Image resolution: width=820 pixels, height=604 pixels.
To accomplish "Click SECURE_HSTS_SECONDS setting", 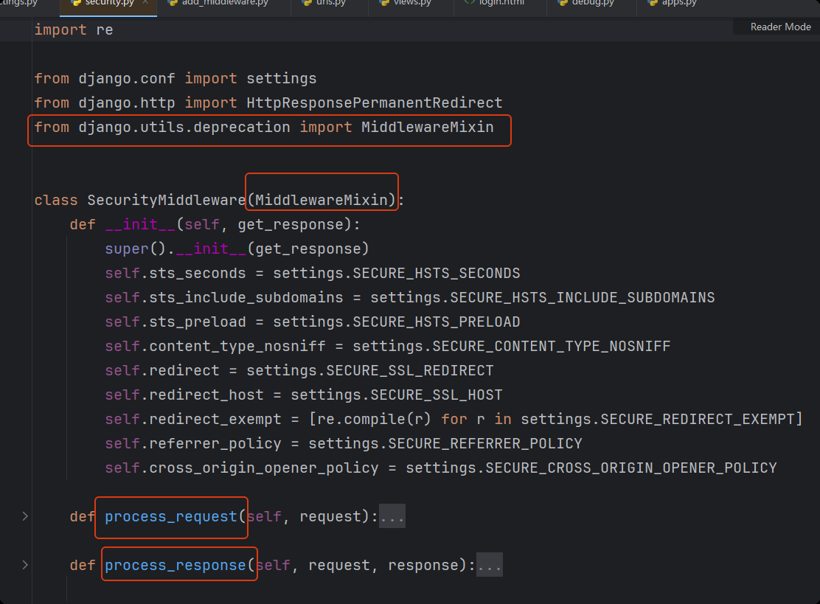I will tap(436, 273).
